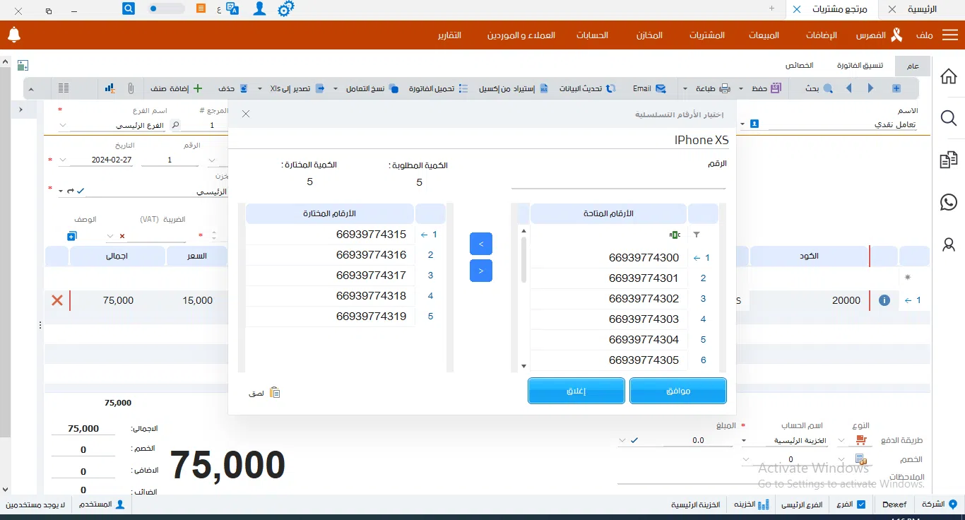Expand the حفظ save dropdown arrow

coord(741,89)
